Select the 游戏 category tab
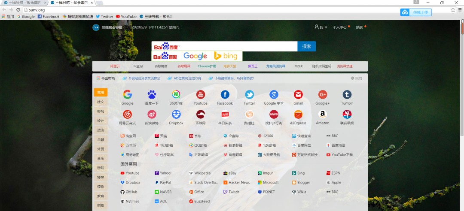464x211 pixels. tap(101, 168)
